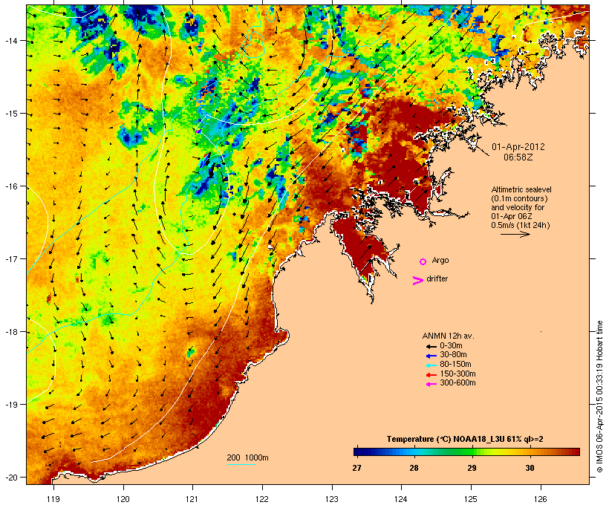Viewport: 609px width, 505px height.
Task: Click the '01-Apr-2012' date label
Action: click(518, 147)
